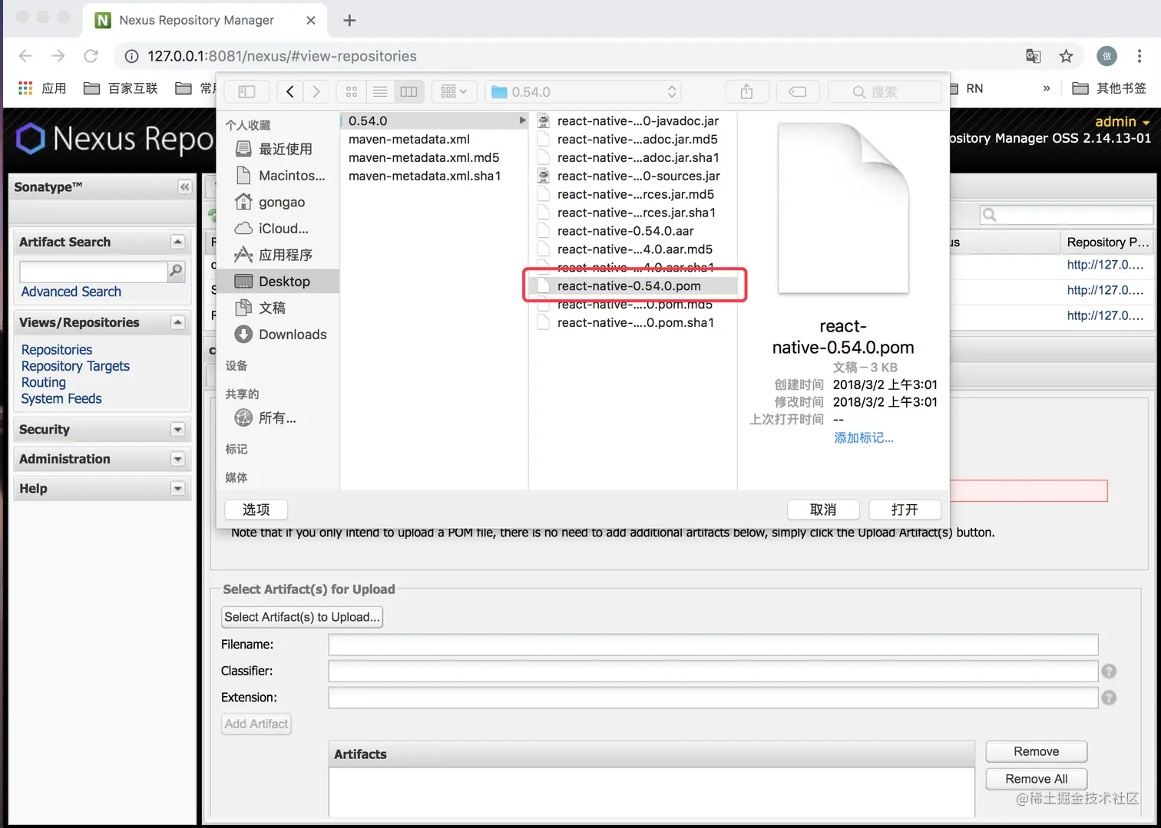Open the 百家互联 bookmark folder

[121, 88]
